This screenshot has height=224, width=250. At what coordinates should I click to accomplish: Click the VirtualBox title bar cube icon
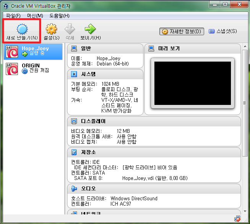[6, 6]
